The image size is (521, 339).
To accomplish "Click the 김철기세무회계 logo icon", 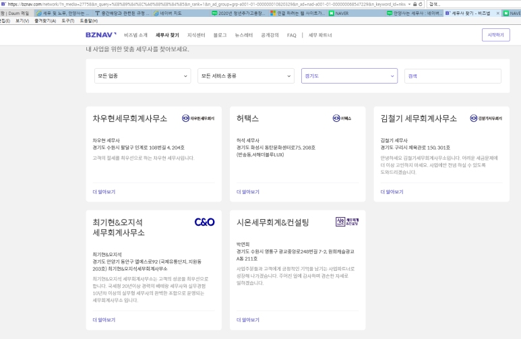I will tap(486, 118).
